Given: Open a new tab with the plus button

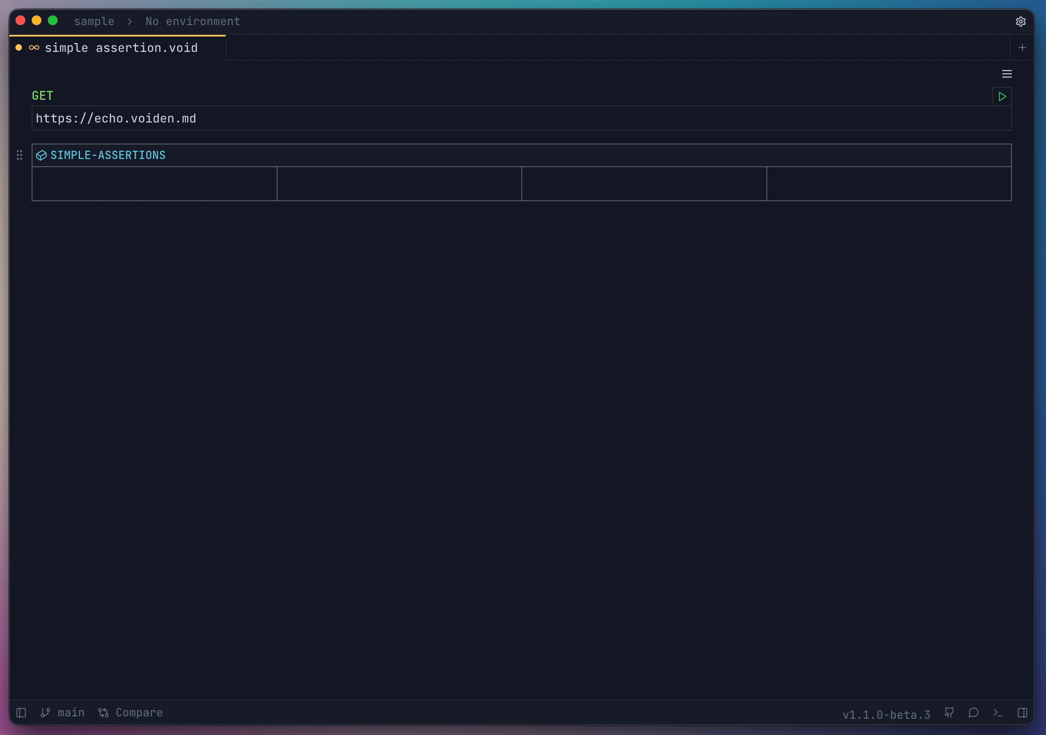Looking at the screenshot, I should click(1022, 47).
